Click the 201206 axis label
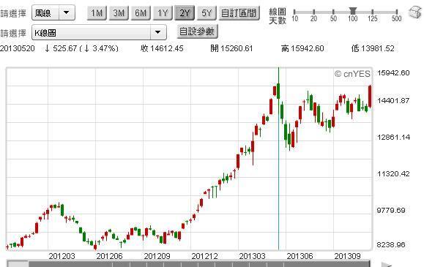424x267 pixels. [x=109, y=256]
